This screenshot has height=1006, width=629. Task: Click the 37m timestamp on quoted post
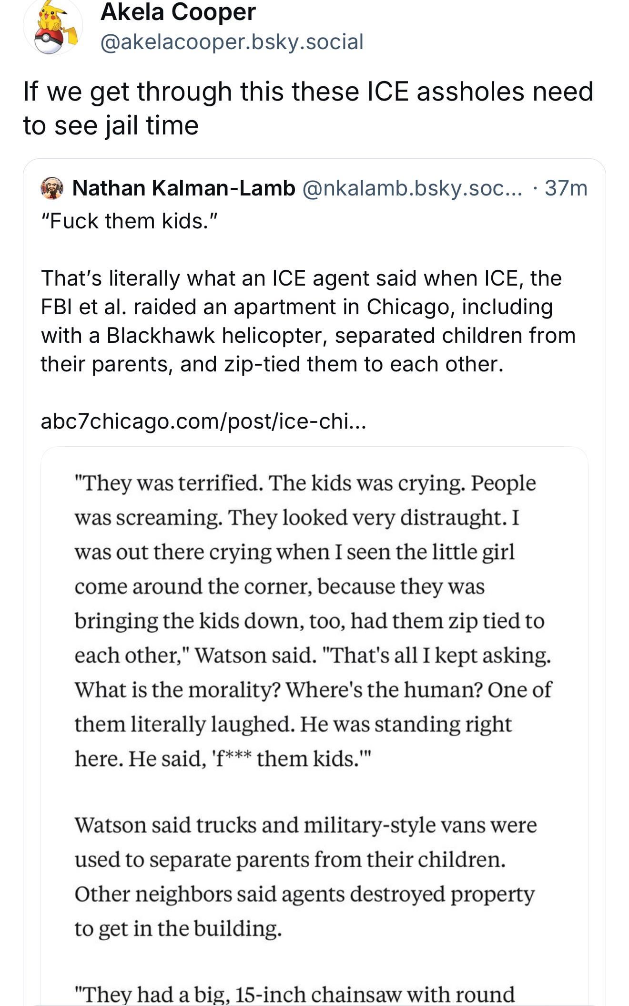pyautogui.click(x=566, y=188)
